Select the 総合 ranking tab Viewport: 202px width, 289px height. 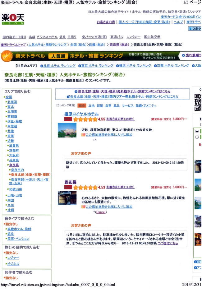82,105
